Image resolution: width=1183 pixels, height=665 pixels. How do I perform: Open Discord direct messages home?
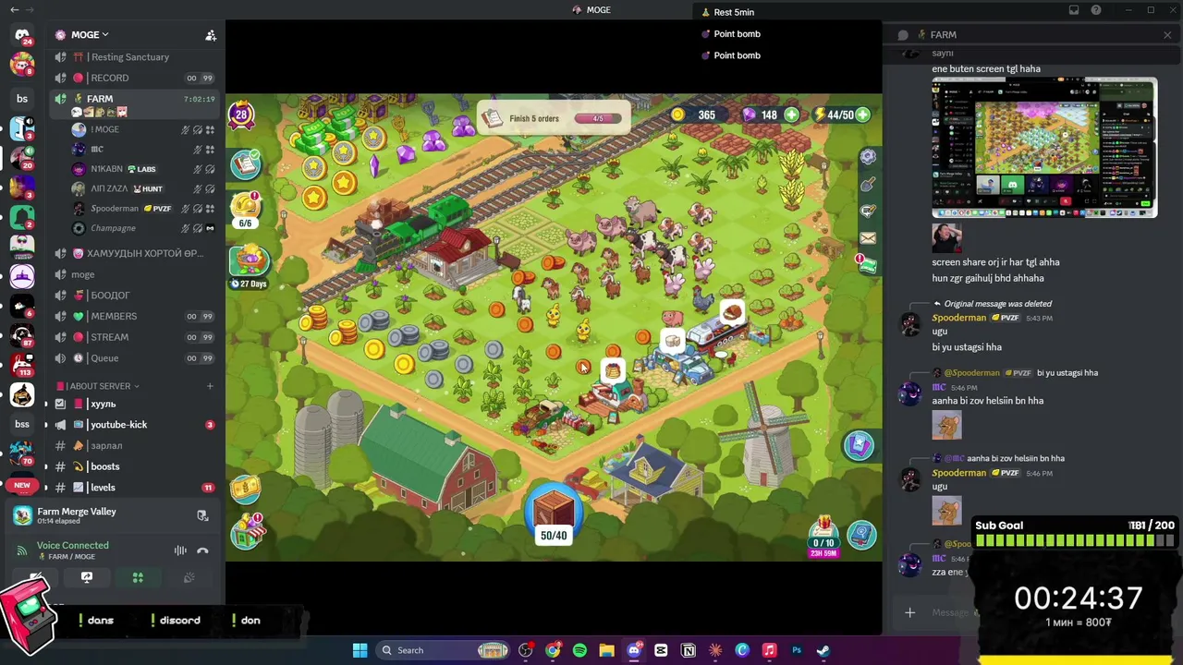click(x=22, y=35)
